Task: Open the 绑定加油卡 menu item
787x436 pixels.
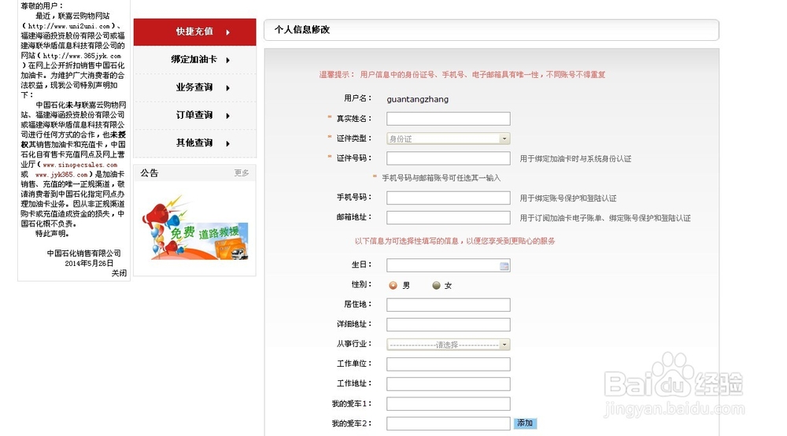Action: (x=194, y=60)
